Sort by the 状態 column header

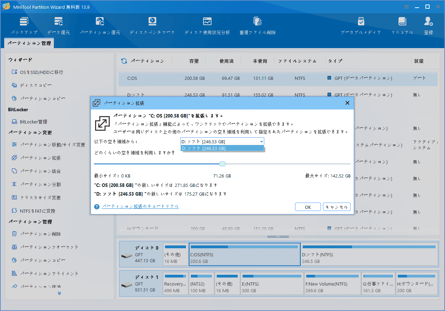click(x=419, y=61)
